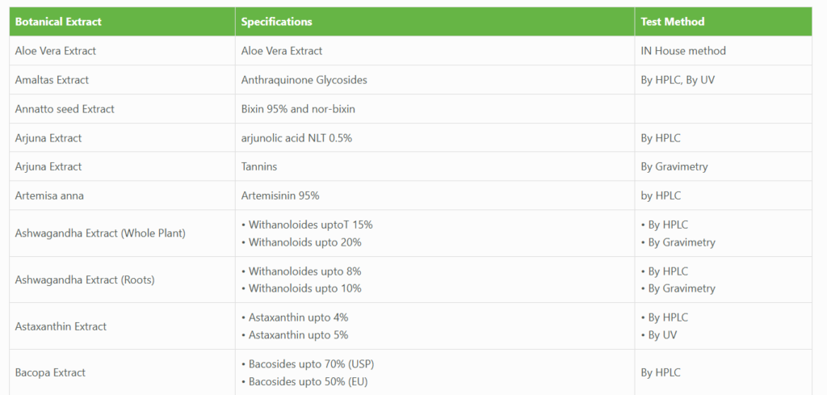Click the IN House method cell

click(683, 51)
